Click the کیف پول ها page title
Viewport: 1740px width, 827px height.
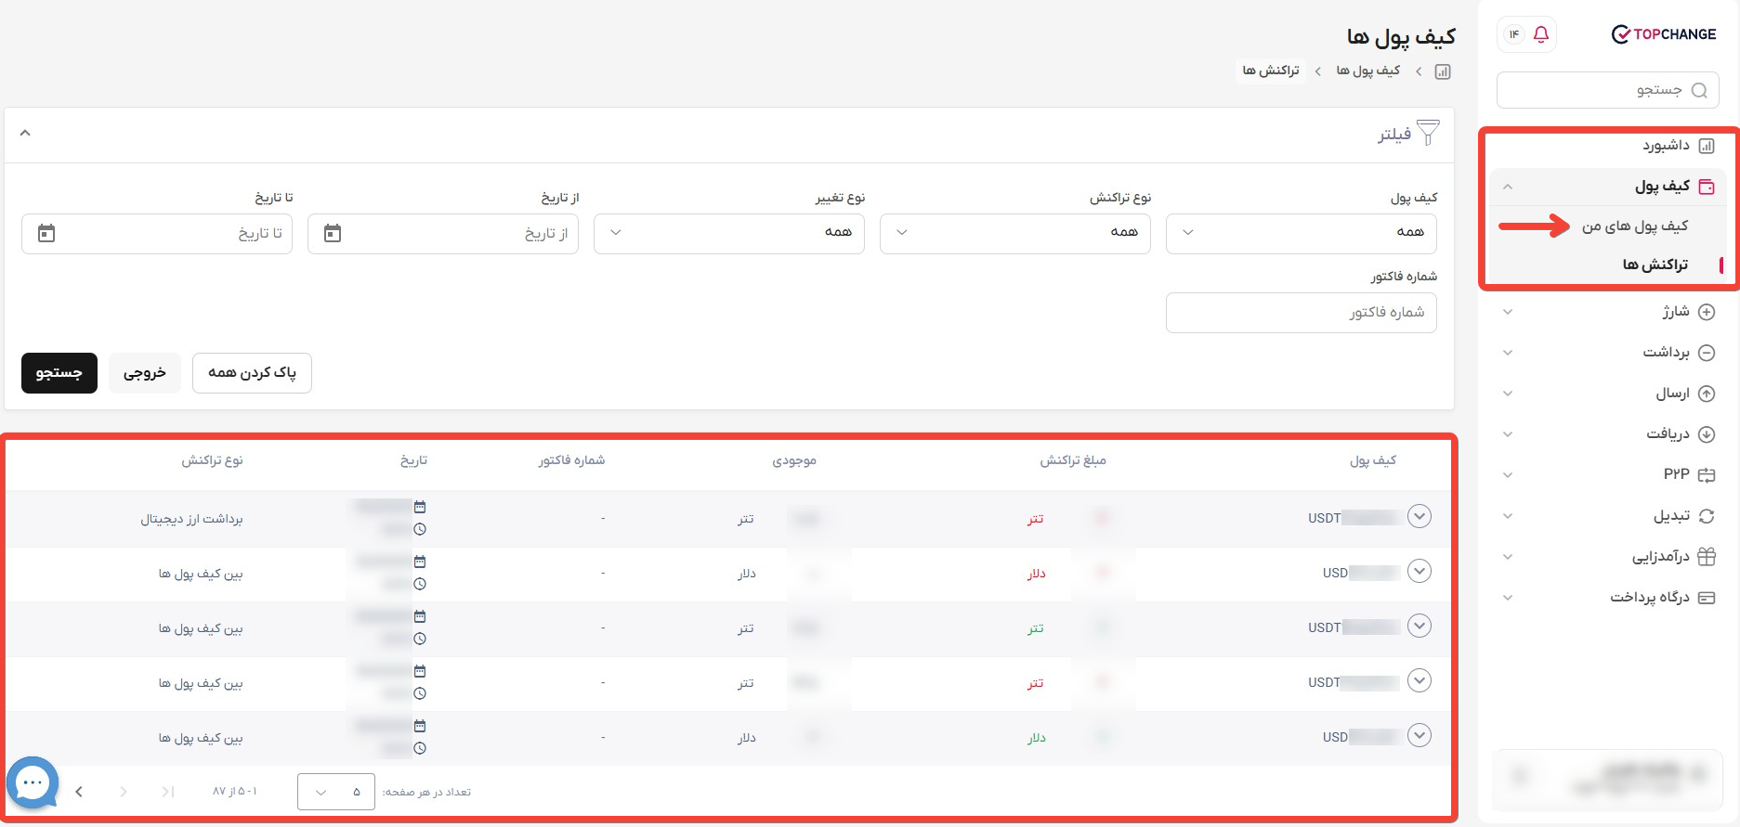1401,37
